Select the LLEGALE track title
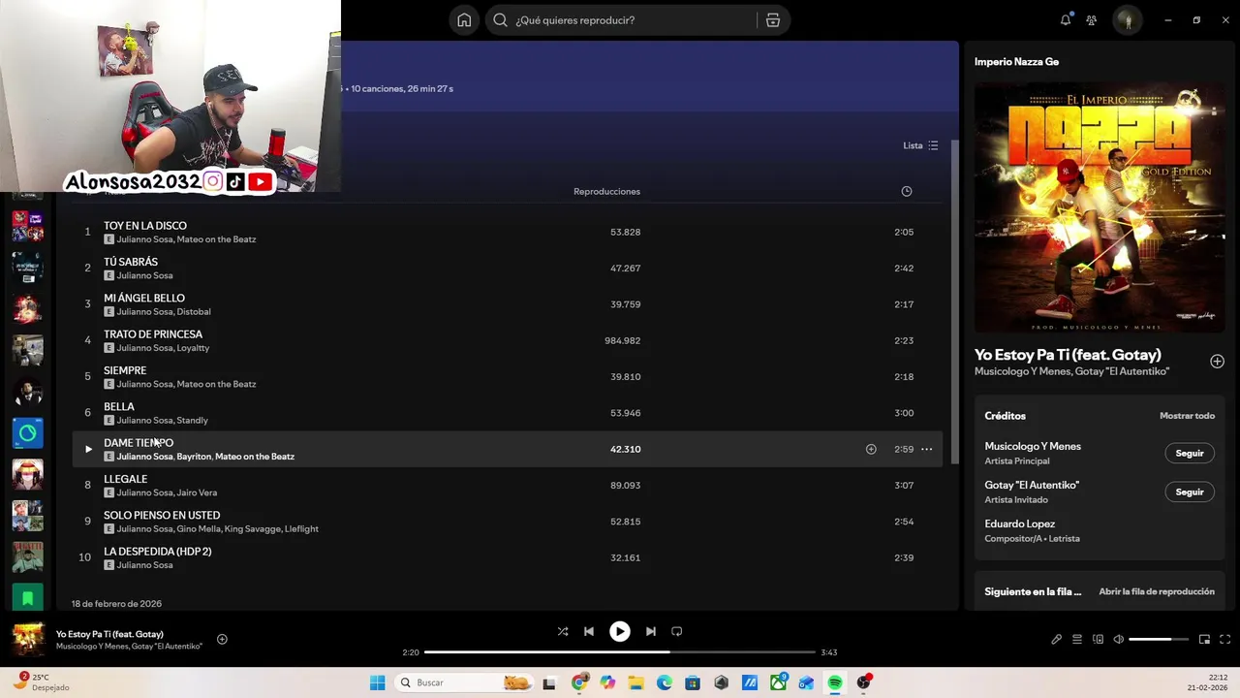The width and height of the screenshot is (1240, 698). click(x=126, y=479)
